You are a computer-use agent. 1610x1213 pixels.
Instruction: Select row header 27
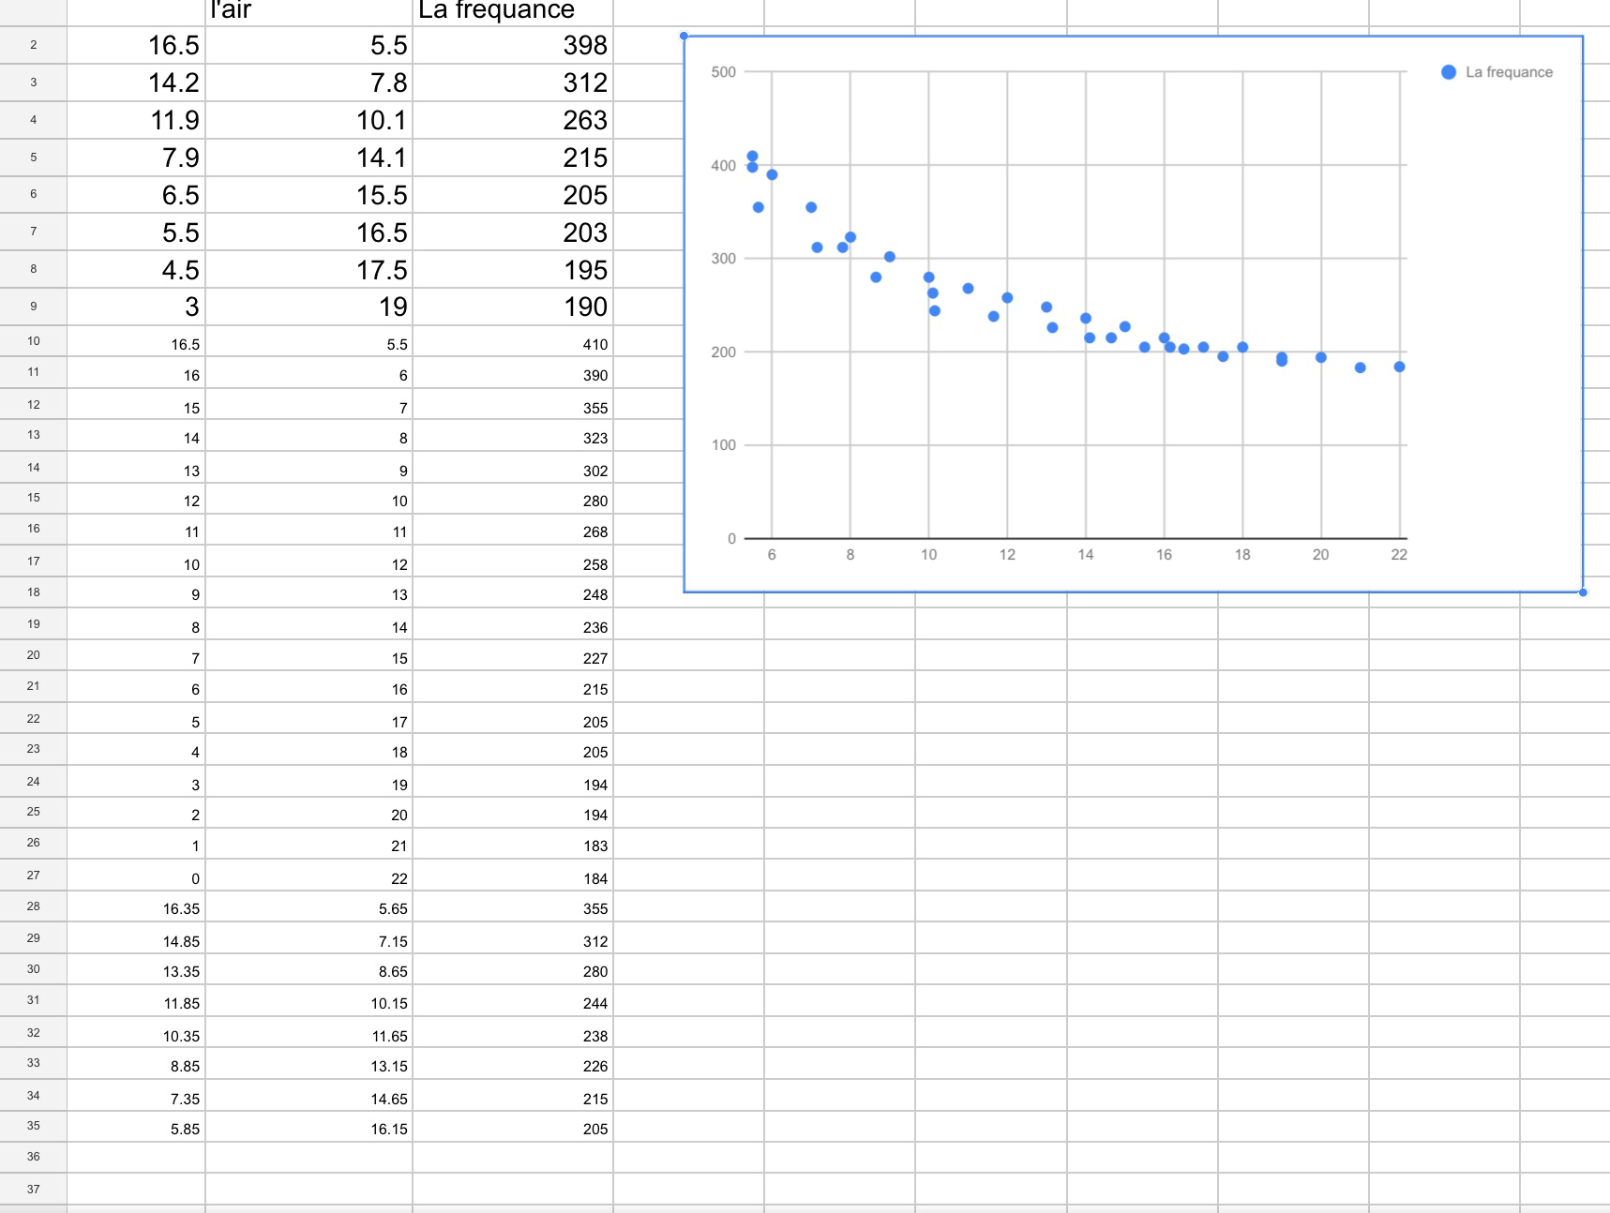click(x=34, y=876)
